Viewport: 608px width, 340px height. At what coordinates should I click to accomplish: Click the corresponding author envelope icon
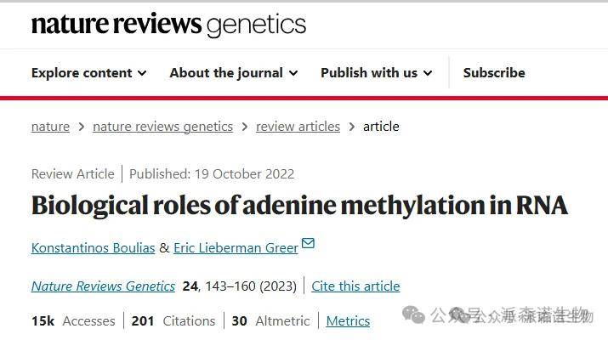pos(308,243)
